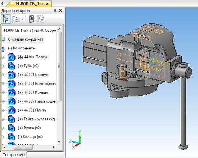The image size is (198, 158).
Task: Select the 44.005 Гайка ходов row
Action: (x=37, y=101)
